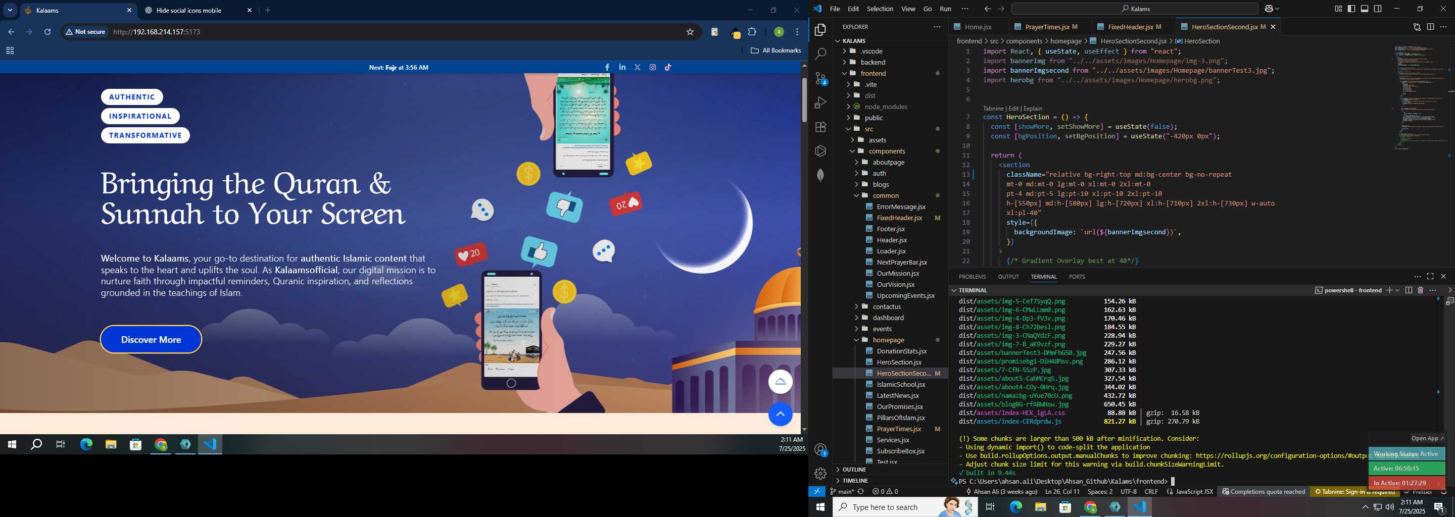Open the File menu
The width and height of the screenshot is (1455, 517).
tap(835, 9)
